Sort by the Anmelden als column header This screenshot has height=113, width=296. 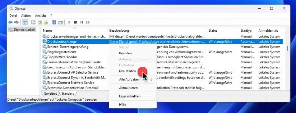[270, 30]
